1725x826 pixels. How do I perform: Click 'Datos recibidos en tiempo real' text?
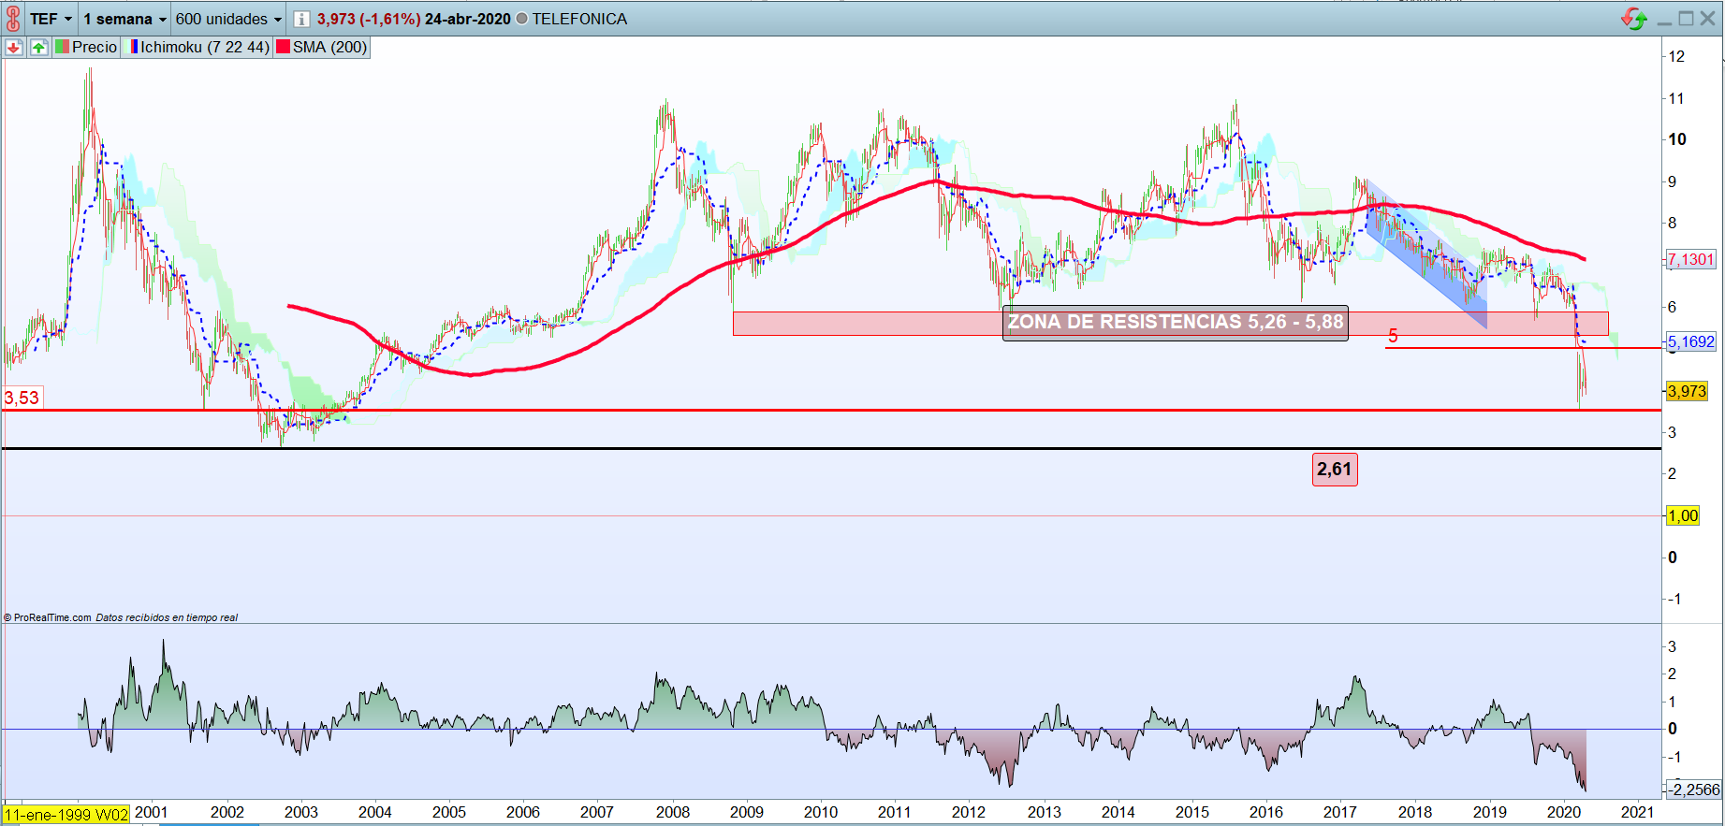pyautogui.click(x=167, y=617)
